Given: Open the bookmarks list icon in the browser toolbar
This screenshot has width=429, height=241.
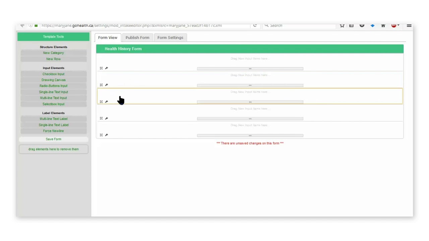Looking at the screenshot, I should click(x=351, y=25).
